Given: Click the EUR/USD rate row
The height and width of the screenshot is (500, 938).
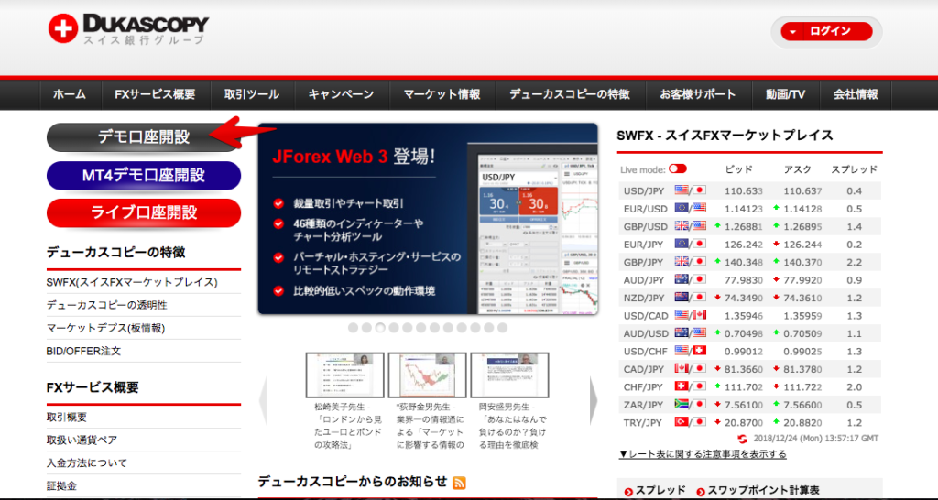Looking at the screenshot, I should (749, 209).
